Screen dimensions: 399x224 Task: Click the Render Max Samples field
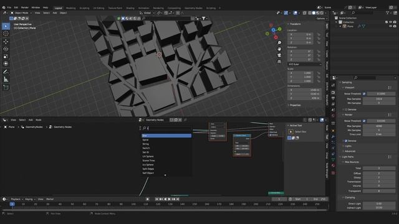[379, 126]
